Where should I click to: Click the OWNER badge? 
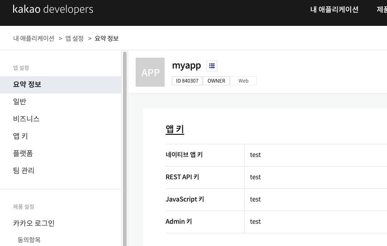tap(216, 81)
